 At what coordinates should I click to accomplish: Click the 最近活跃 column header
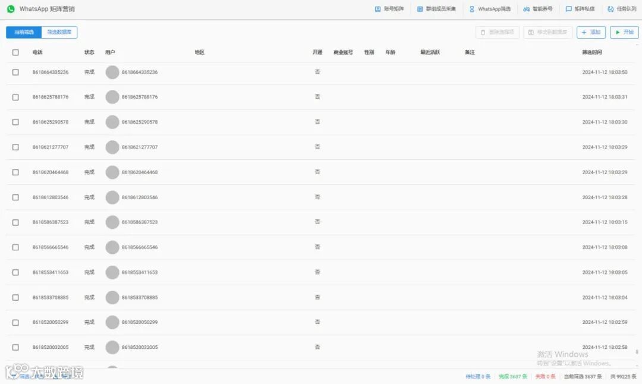(430, 52)
